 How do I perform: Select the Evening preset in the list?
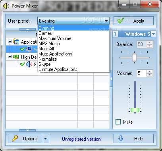(73, 28)
